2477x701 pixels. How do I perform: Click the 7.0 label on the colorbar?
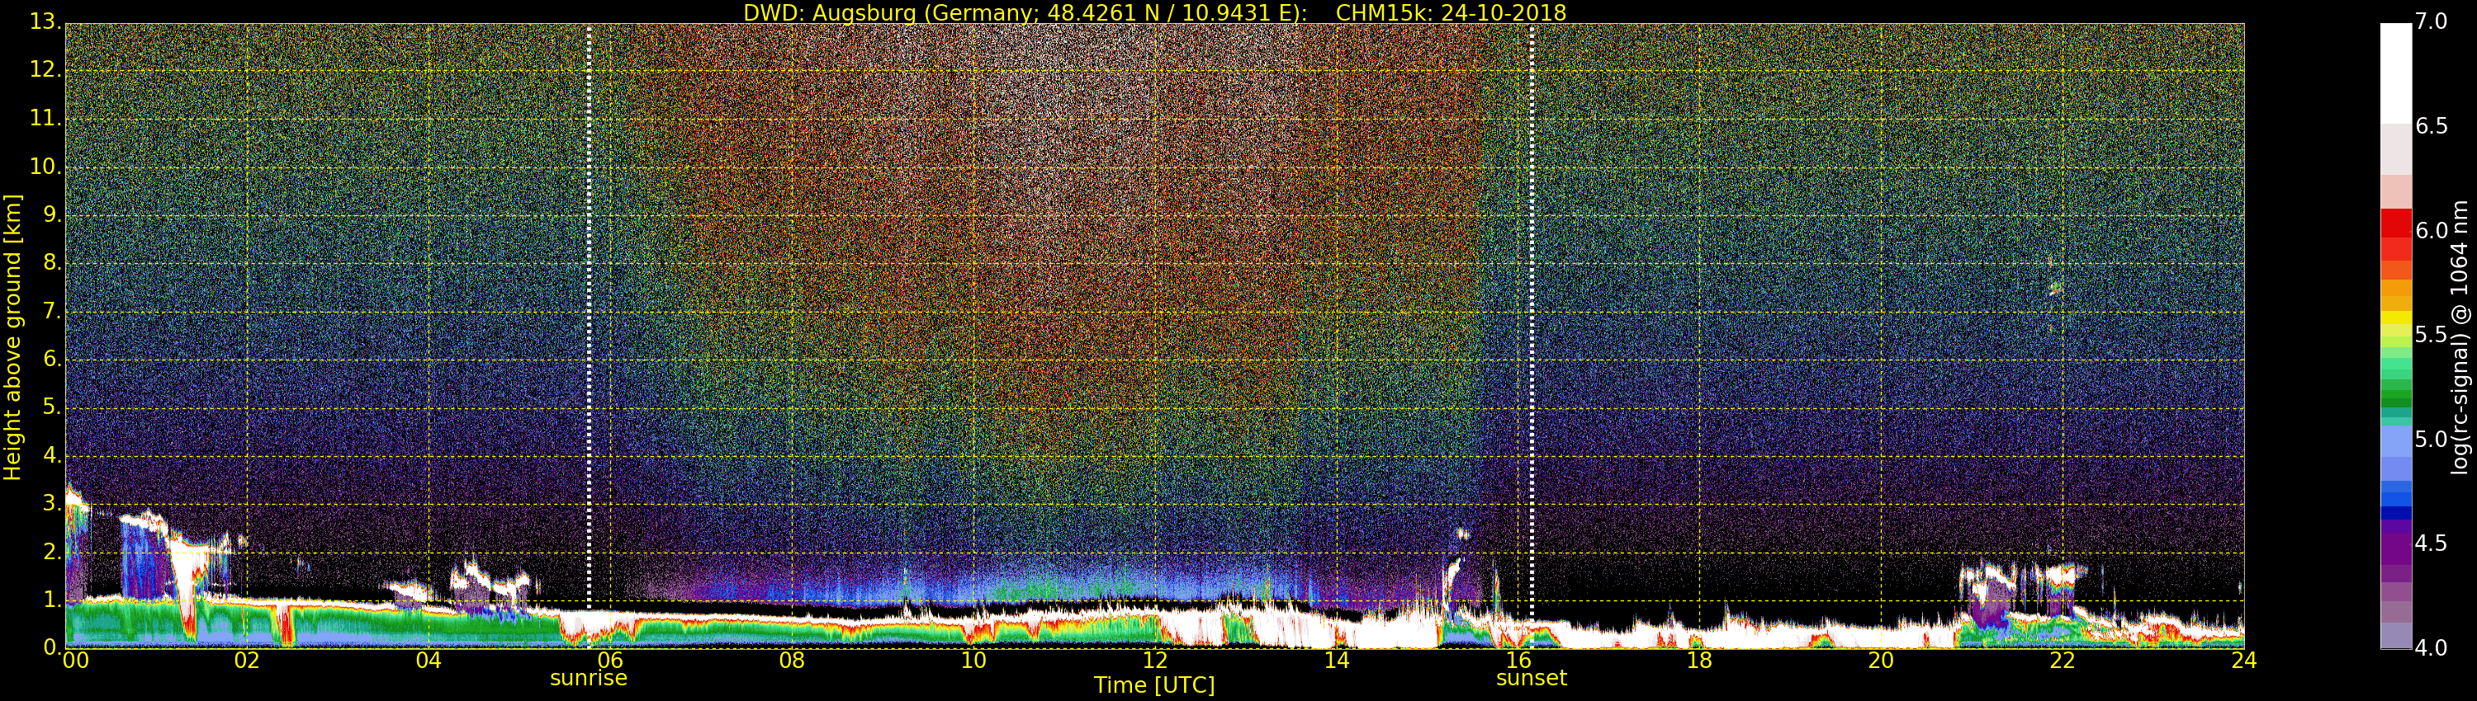click(2431, 22)
